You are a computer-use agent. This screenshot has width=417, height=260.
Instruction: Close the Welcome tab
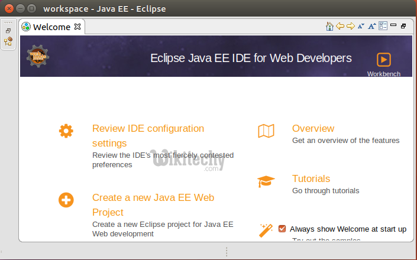77,27
